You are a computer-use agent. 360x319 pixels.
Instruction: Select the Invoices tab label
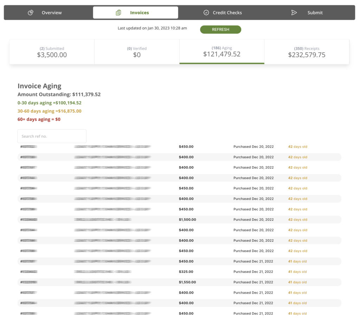(x=139, y=13)
